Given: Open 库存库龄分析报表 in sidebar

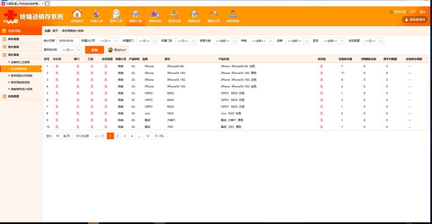Looking at the screenshot, I should point(22,75).
